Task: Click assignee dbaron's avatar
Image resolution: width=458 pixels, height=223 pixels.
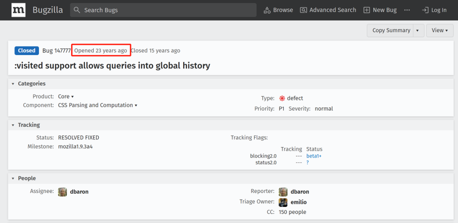Action: pos(62,192)
